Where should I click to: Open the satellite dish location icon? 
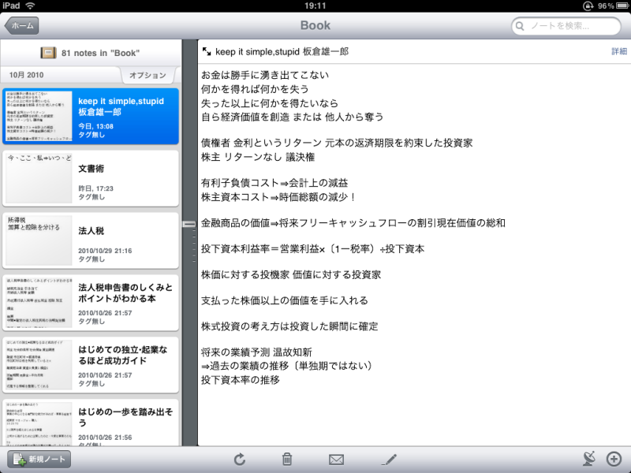588,459
